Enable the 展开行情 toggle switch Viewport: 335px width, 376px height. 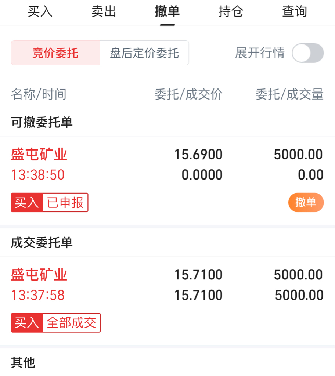(x=307, y=53)
